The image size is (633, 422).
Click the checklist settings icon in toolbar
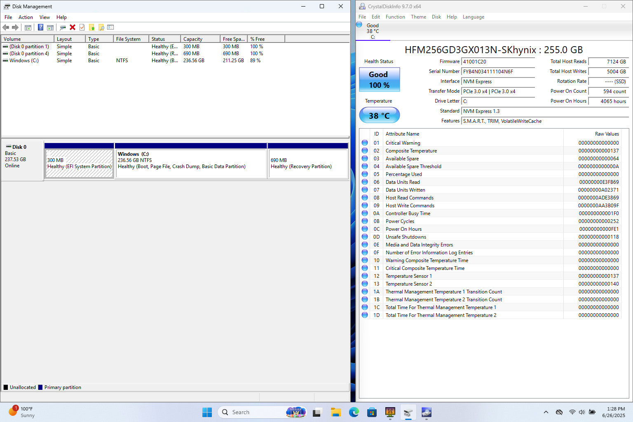click(110, 27)
